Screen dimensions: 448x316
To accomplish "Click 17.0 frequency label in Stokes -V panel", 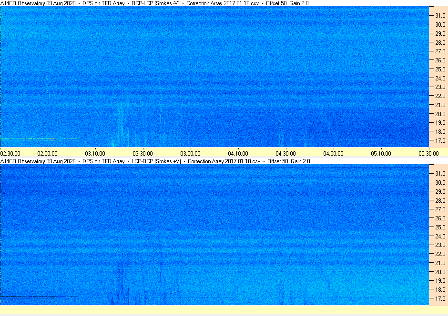I will click(x=440, y=140).
